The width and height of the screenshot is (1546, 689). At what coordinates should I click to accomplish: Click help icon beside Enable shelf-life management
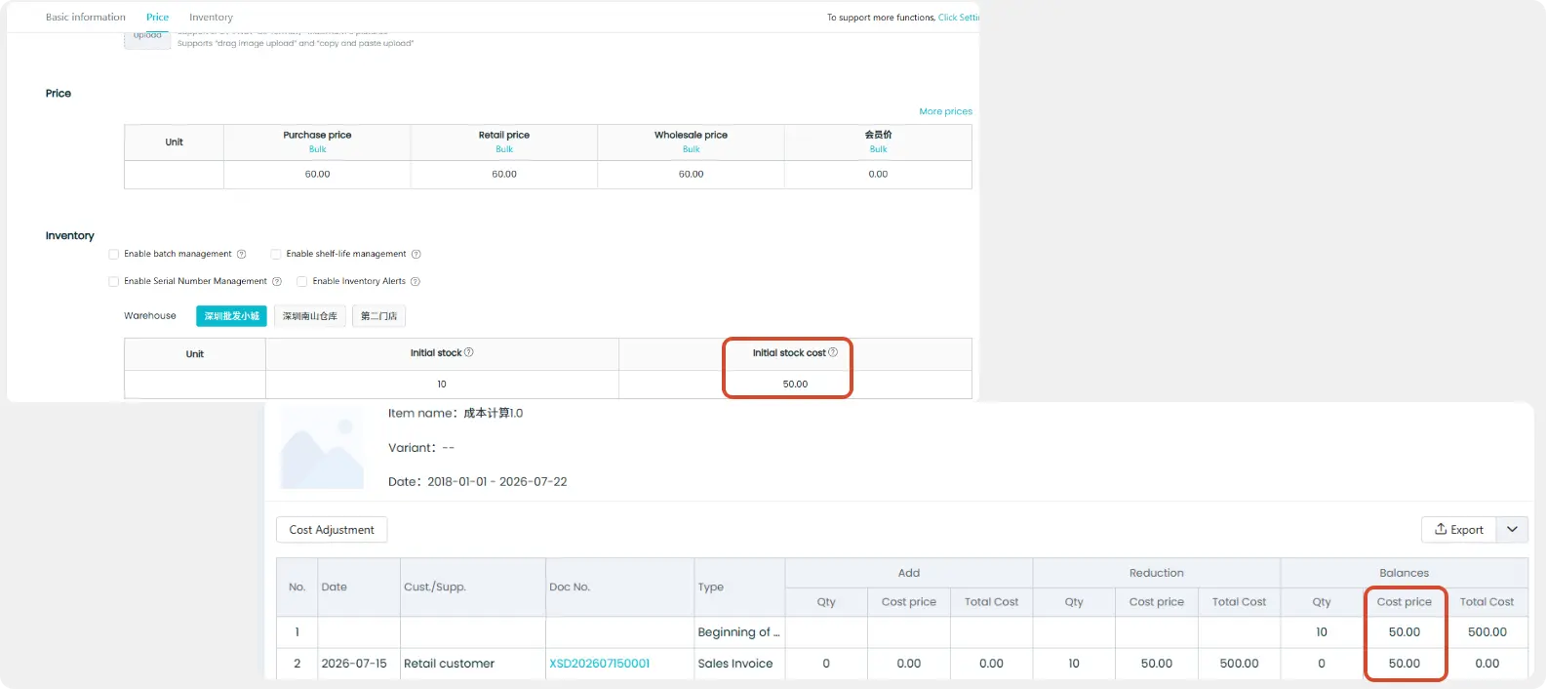416,254
